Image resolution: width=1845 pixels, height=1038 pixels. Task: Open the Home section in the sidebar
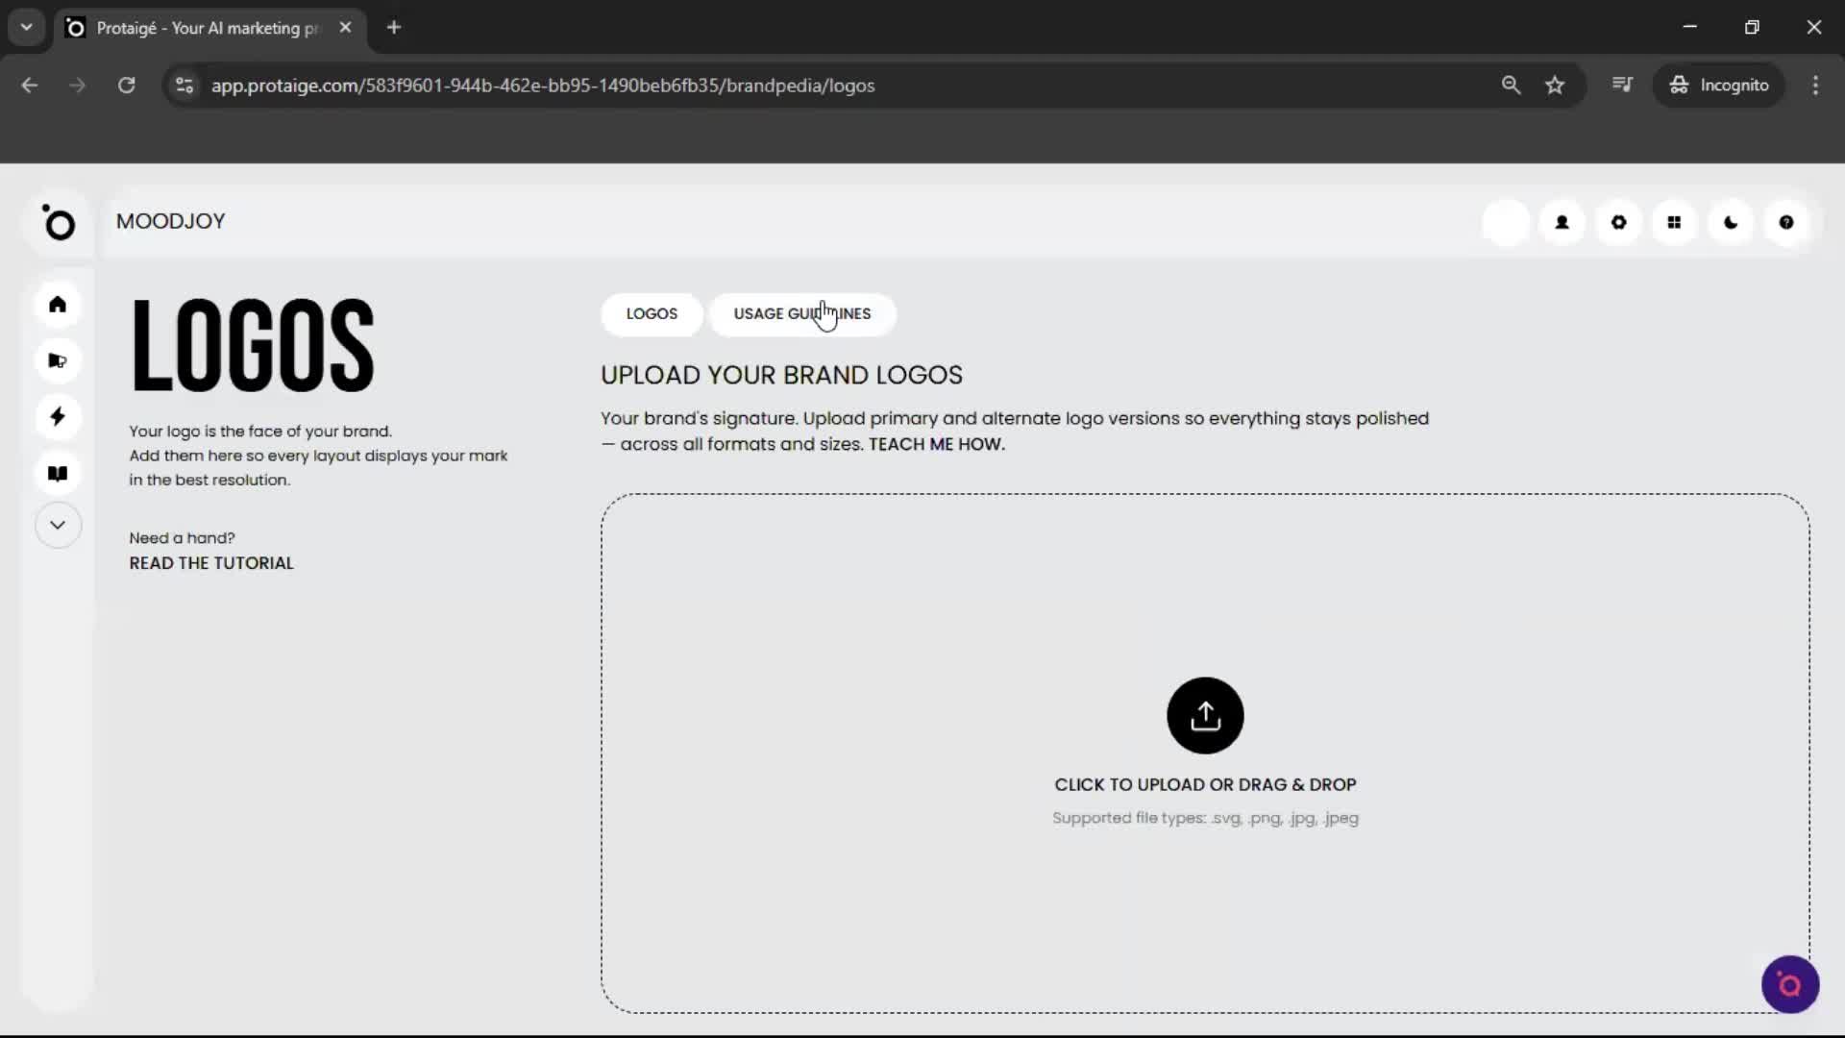pyautogui.click(x=58, y=304)
